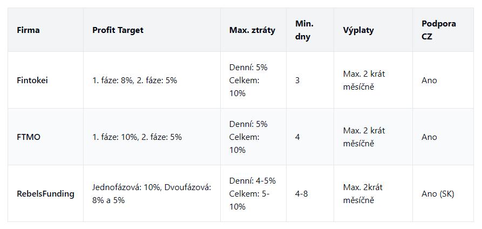Screen dimensions: 482x229
Task: Click Fintokei minimum days value 3
Action: click(297, 80)
